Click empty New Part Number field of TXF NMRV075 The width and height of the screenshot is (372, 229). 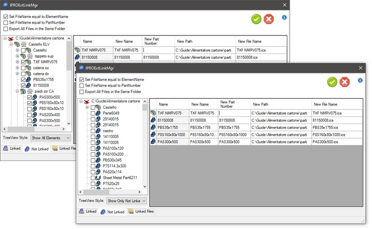[234, 113]
